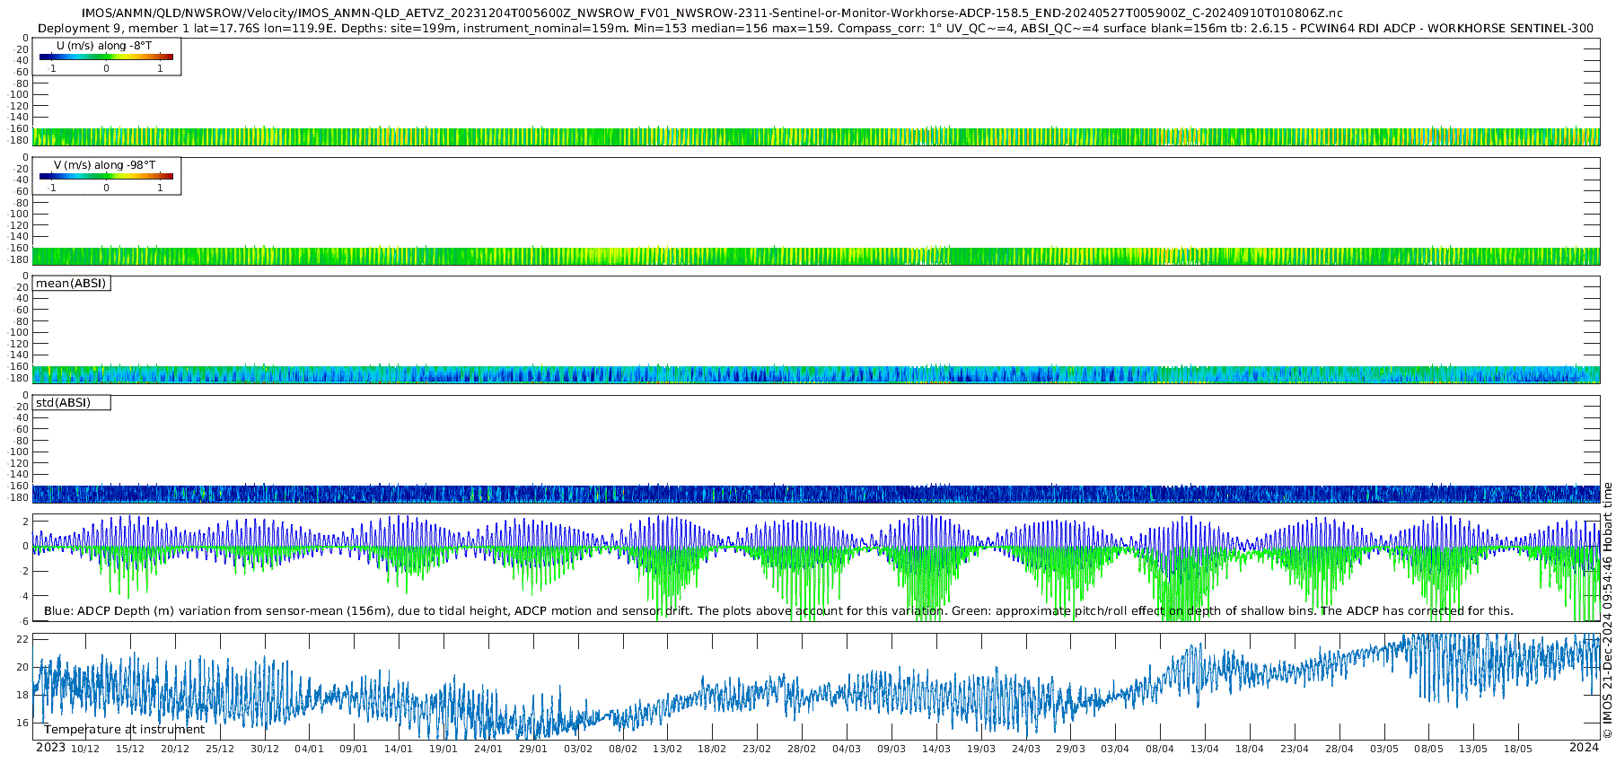Viewport: 1616px width, 763px height.
Task: Click the 28/04 date tick label
Action: (x=1339, y=749)
